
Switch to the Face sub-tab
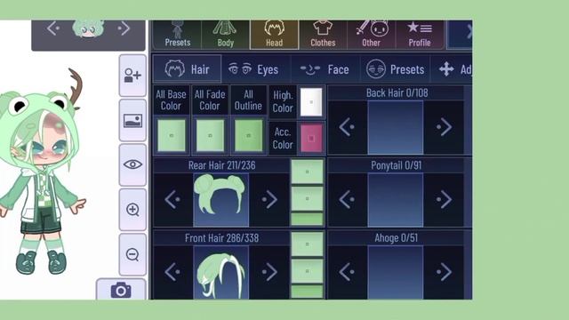click(325, 69)
